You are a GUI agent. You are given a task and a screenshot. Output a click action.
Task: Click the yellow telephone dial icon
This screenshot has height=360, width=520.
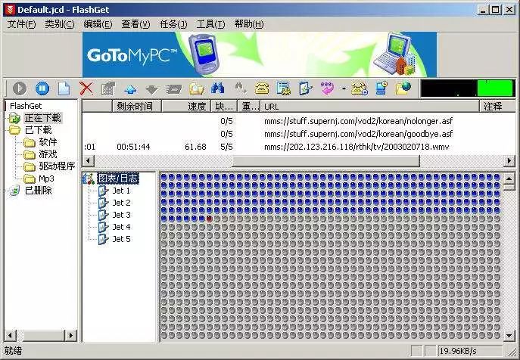pyautogui.click(x=262, y=88)
